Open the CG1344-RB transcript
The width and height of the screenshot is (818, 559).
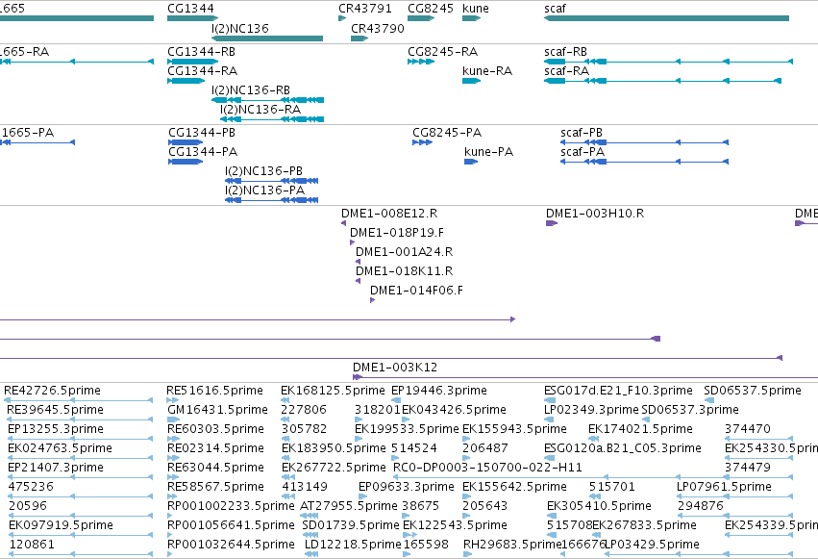point(192,62)
